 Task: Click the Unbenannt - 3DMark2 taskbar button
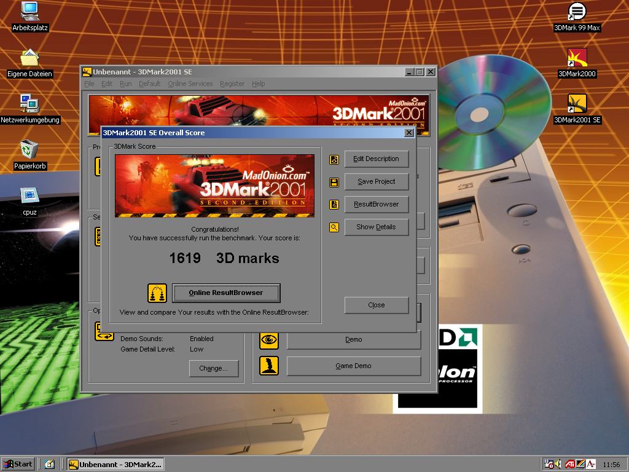coord(115,465)
